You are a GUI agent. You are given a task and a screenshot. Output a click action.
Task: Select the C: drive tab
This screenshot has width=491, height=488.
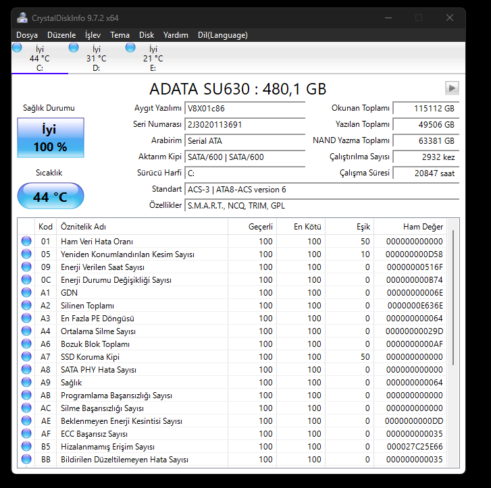tap(40, 58)
